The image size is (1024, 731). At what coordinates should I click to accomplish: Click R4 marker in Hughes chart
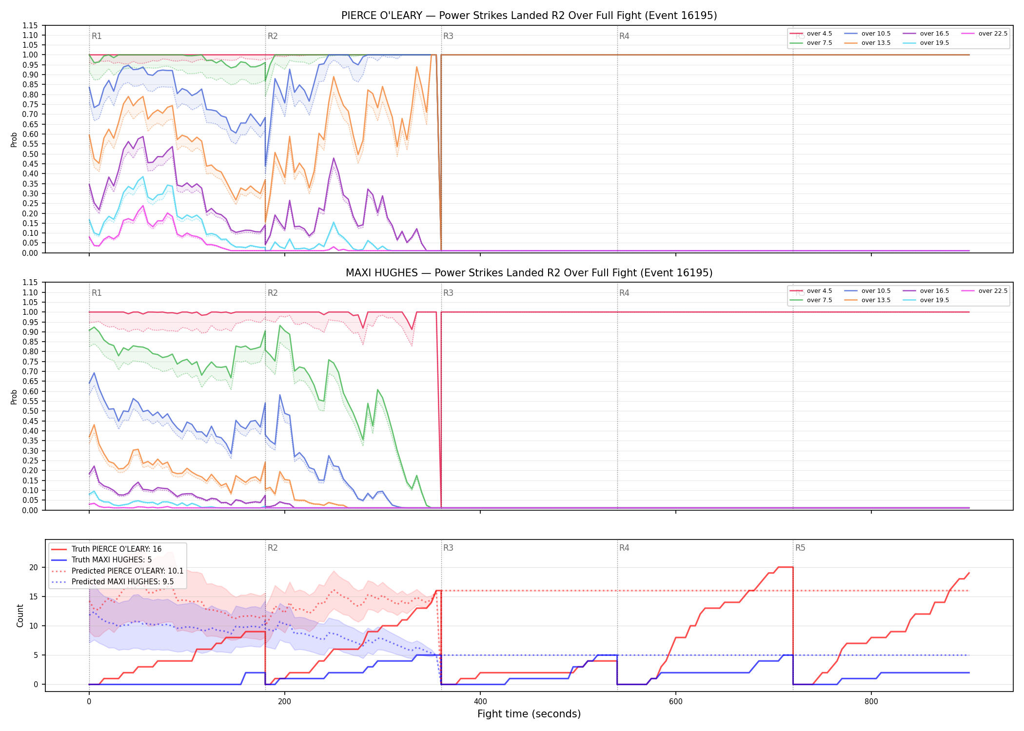click(624, 293)
